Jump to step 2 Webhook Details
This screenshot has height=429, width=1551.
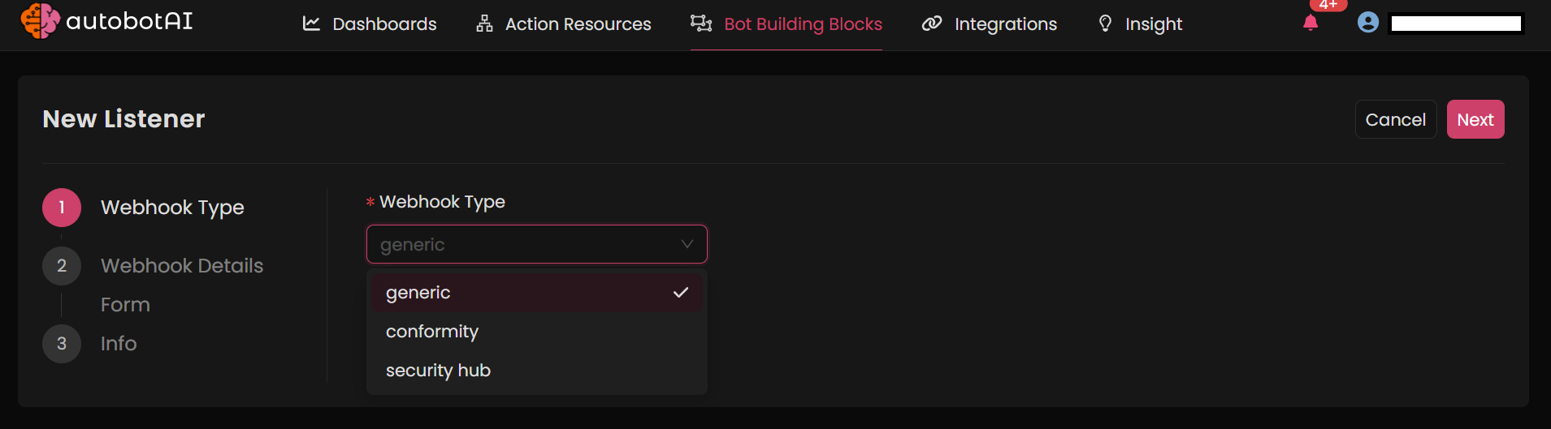tap(182, 266)
